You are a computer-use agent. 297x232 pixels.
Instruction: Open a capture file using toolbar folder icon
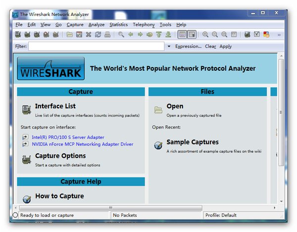[69, 35]
